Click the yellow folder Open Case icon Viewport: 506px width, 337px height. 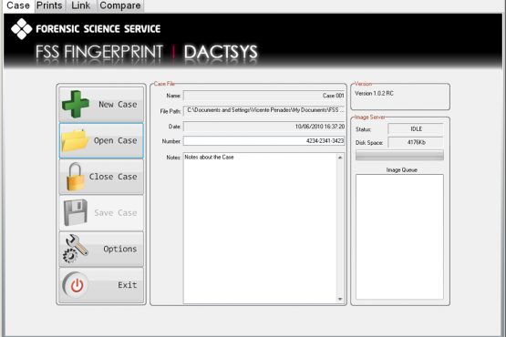point(76,140)
